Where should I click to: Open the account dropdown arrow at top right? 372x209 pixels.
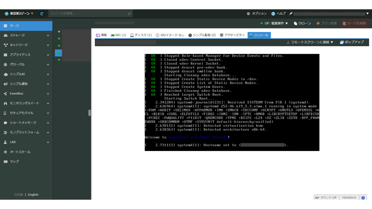click(367, 13)
